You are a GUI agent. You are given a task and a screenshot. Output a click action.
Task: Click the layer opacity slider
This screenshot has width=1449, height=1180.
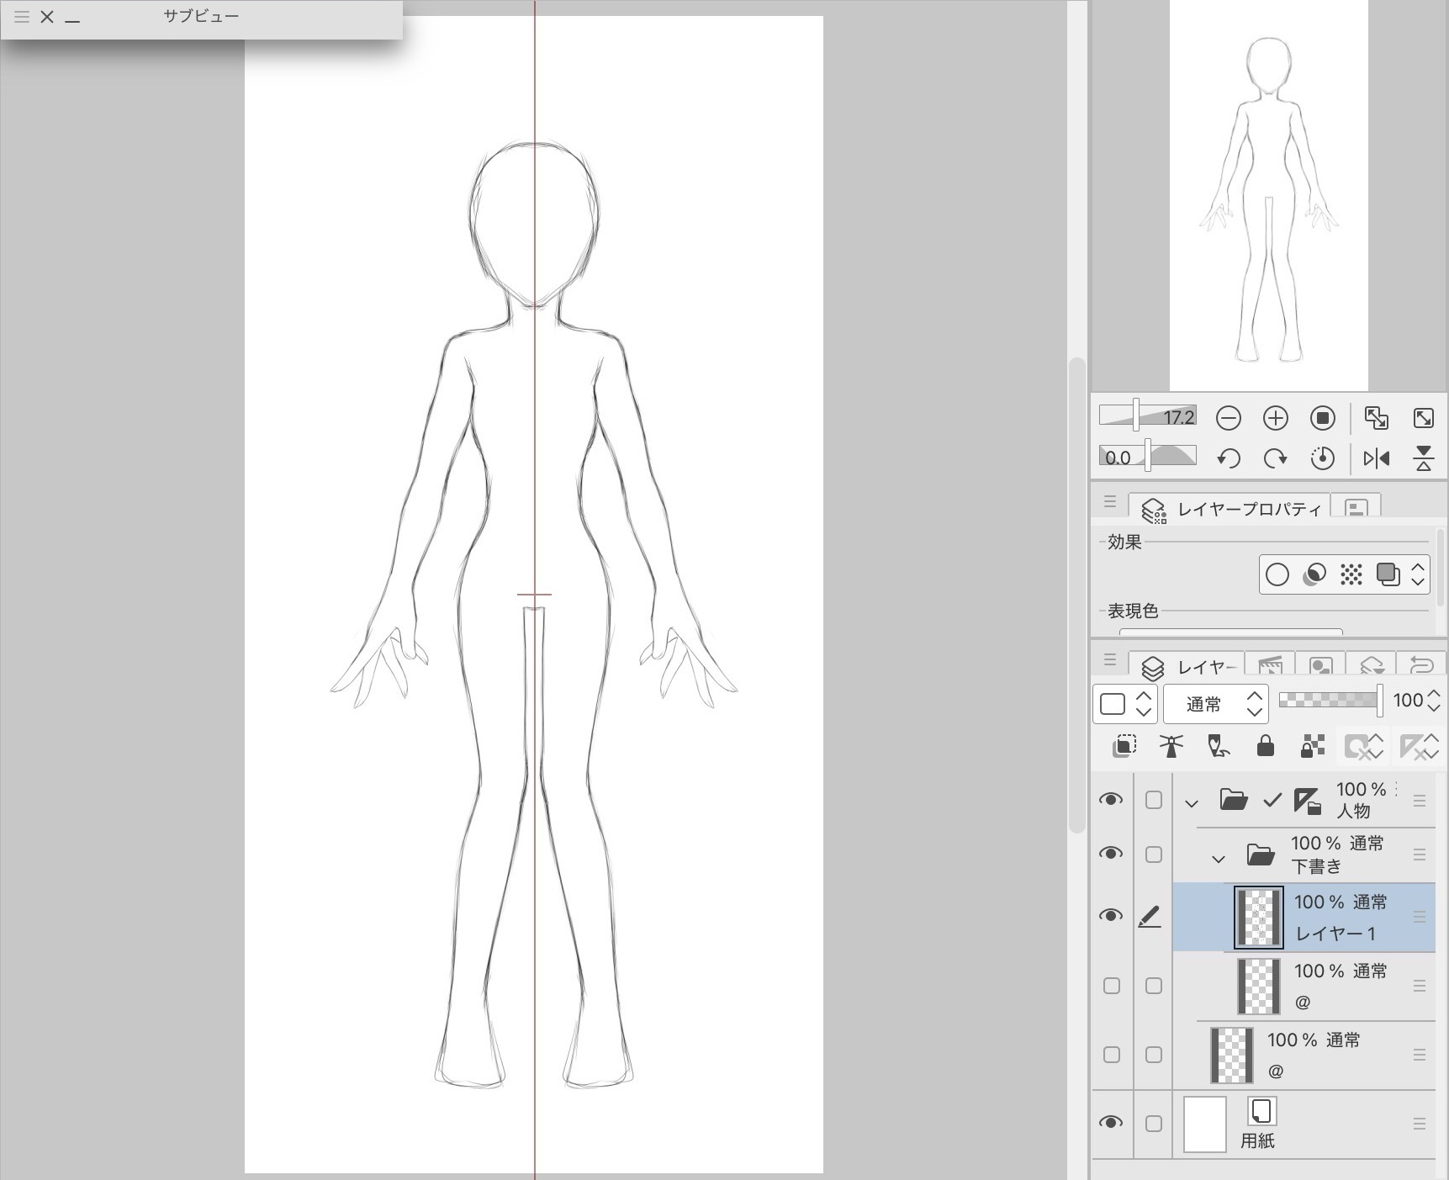pyautogui.click(x=1329, y=701)
